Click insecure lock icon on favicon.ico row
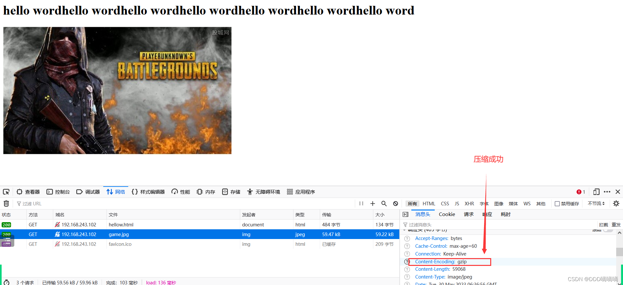 tap(57, 244)
